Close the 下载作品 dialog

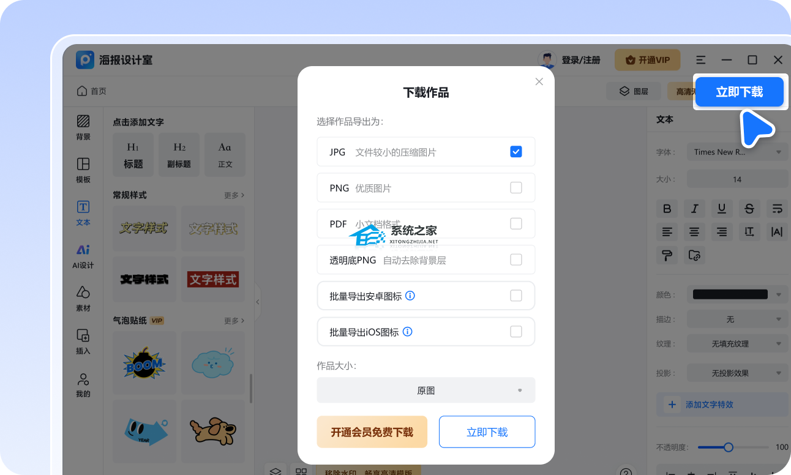click(x=539, y=81)
